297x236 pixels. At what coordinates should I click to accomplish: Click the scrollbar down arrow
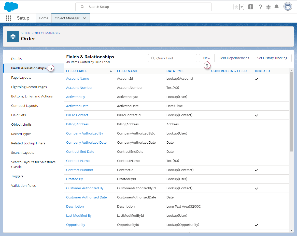tap(291, 230)
